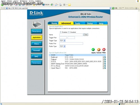Open the Edit toolbar button dropdown arrow
The image size is (140, 105).
[x=67, y=5]
